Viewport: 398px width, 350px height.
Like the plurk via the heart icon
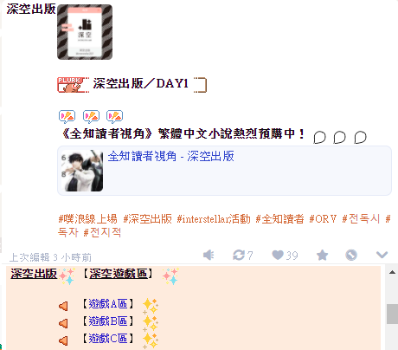pos(285,256)
